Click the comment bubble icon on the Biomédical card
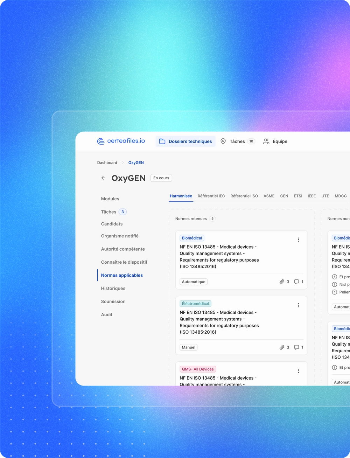350x458 pixels. [296, 282]
